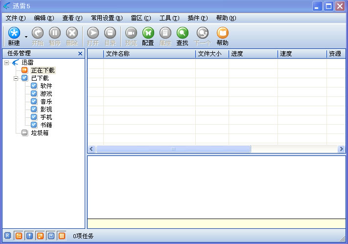Select 垃圾箱 trash in the tree

40,133
